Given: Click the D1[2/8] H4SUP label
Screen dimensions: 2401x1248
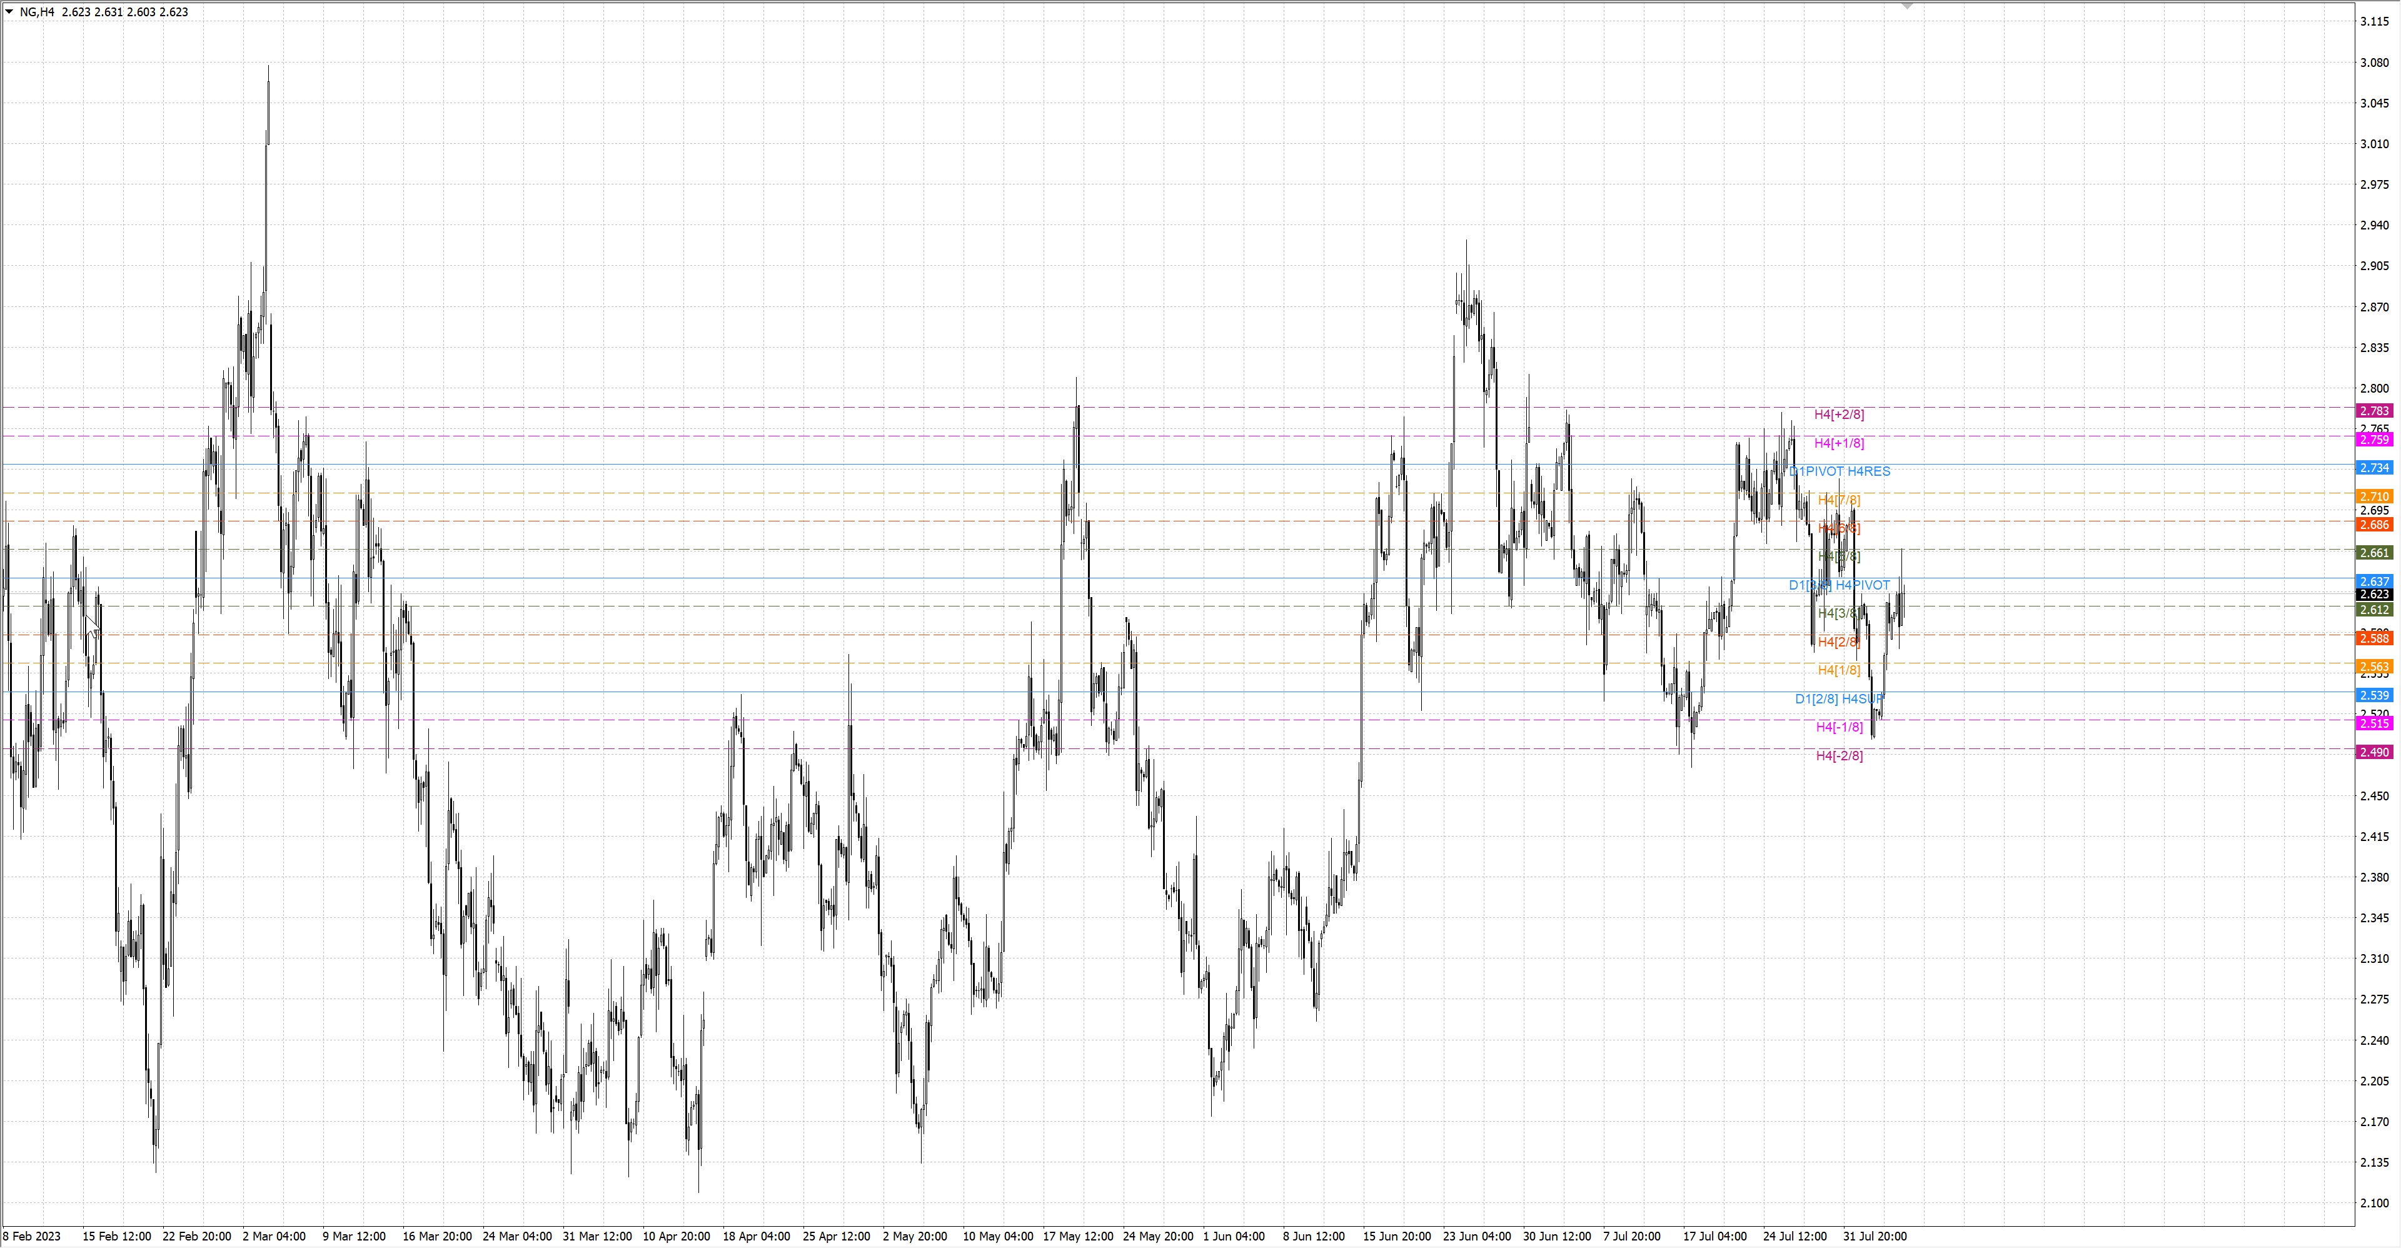Looking at the screenshot, I should click(x=1839, y=699).
